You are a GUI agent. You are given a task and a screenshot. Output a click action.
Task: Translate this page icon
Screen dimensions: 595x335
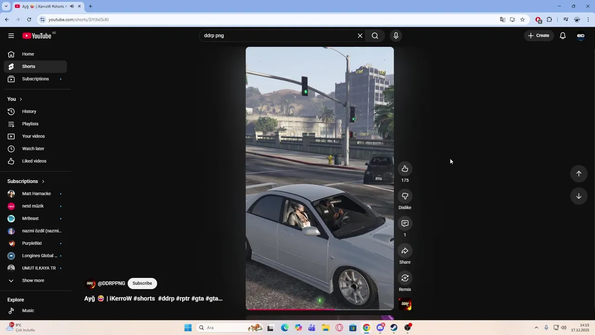(x=502, y=20)
